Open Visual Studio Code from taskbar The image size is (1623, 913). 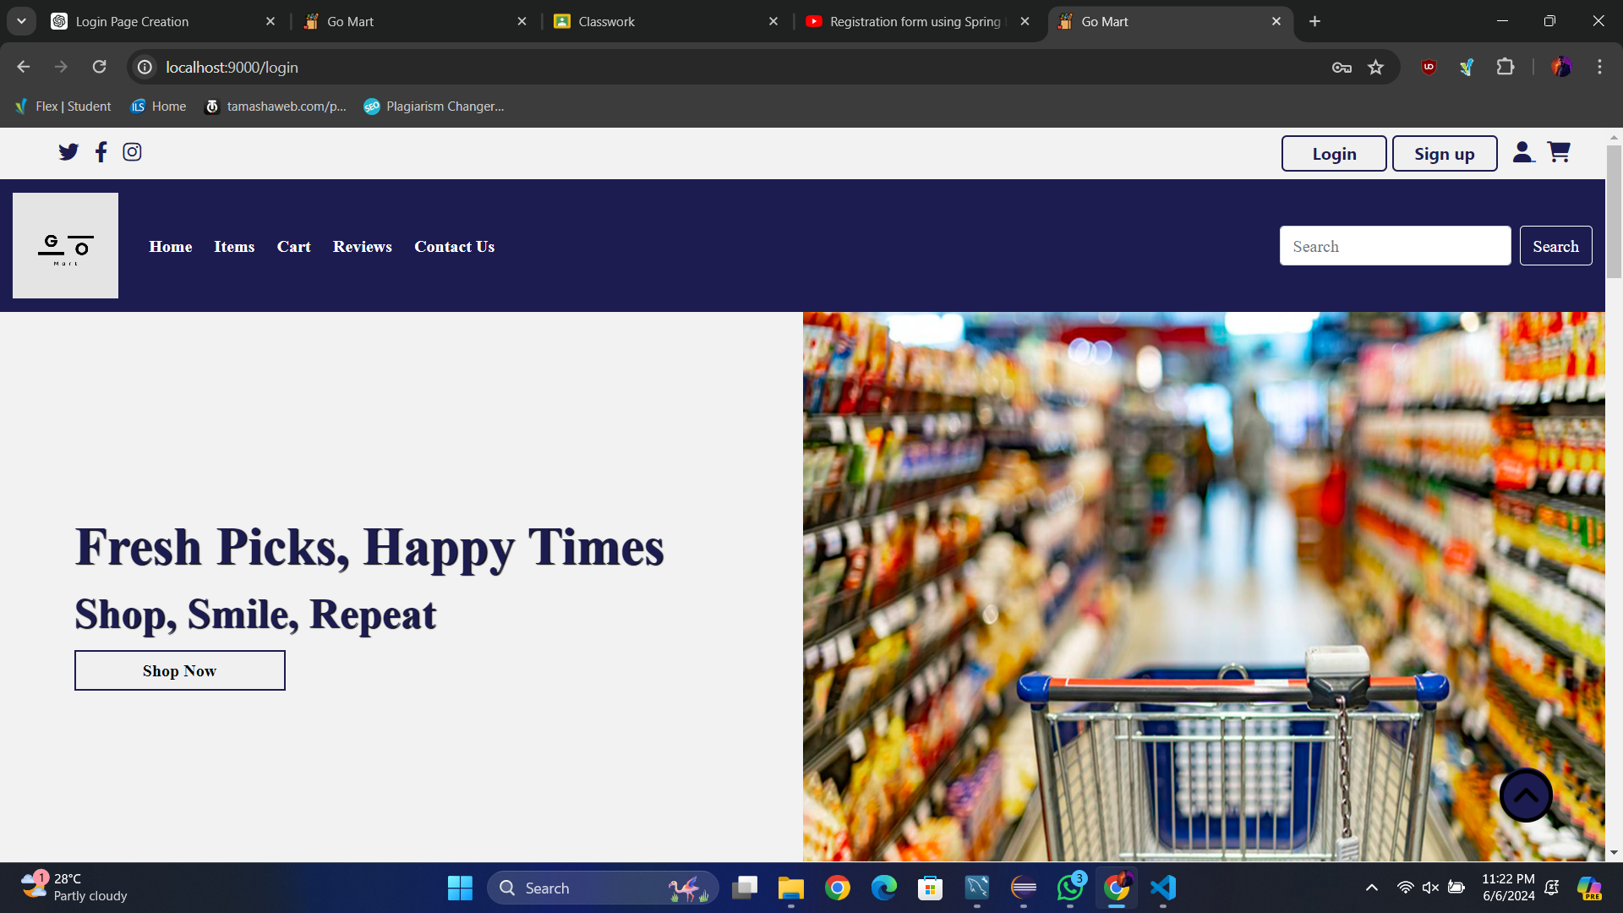click(x=1163, y=888)
